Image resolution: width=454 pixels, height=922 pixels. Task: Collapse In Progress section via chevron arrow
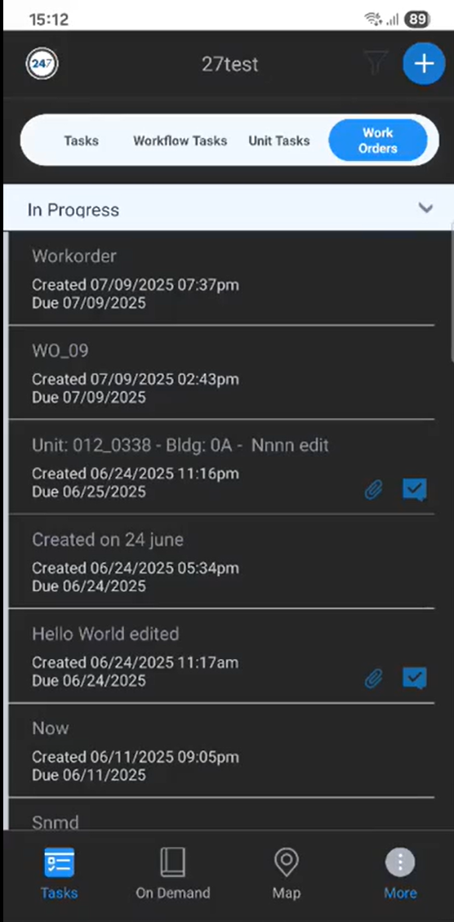tap(425, 208)
